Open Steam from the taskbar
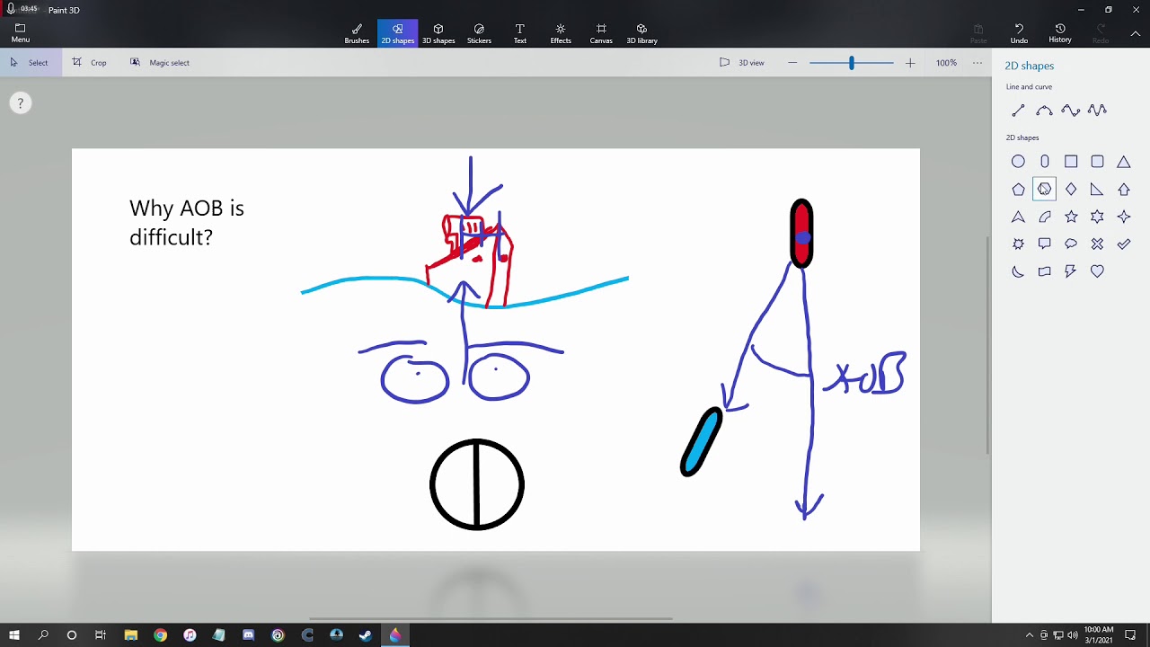This screenshot has height=647, width=1150. coord(366,635)
